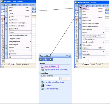The height and width of the screenshot is (104, 110).
Task: Click the Excel document icon in left window menu bar
Action: click(3, 5)
